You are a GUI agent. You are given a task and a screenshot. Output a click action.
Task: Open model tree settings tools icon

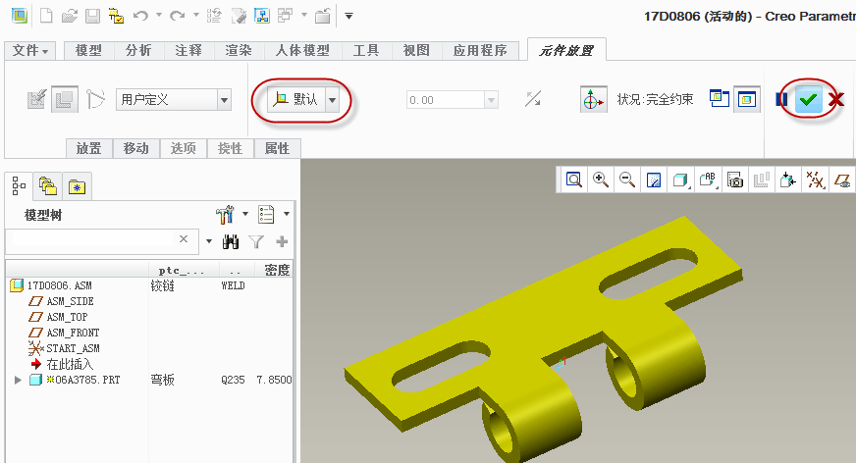[225, 214]
